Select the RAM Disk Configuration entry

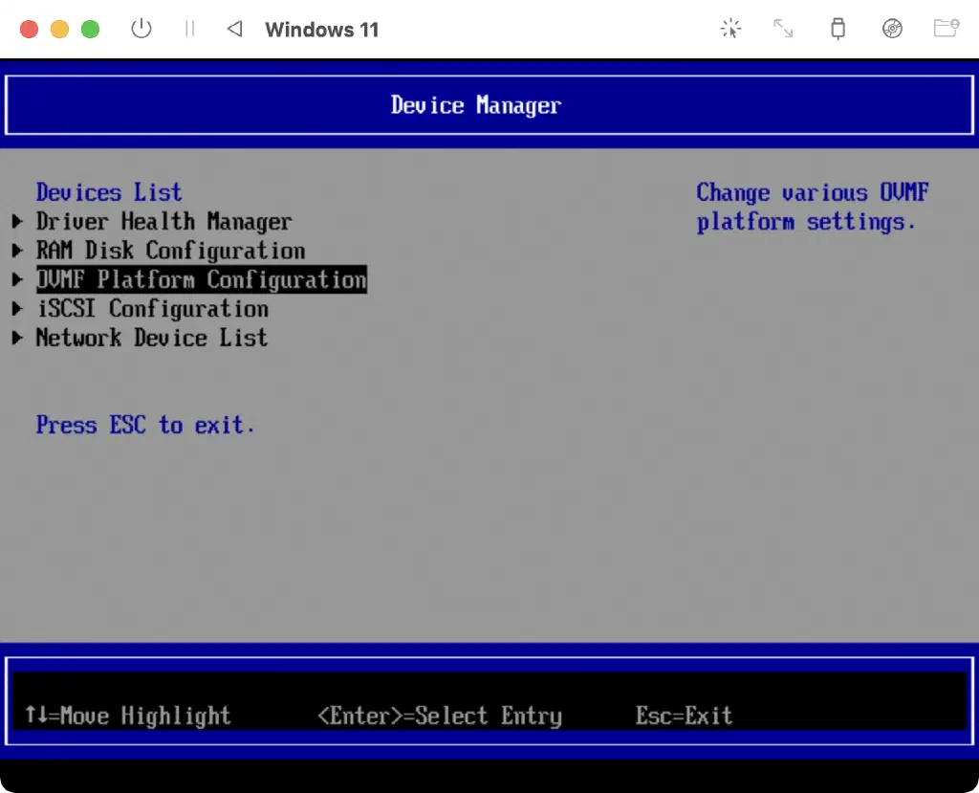coord(170,251)
